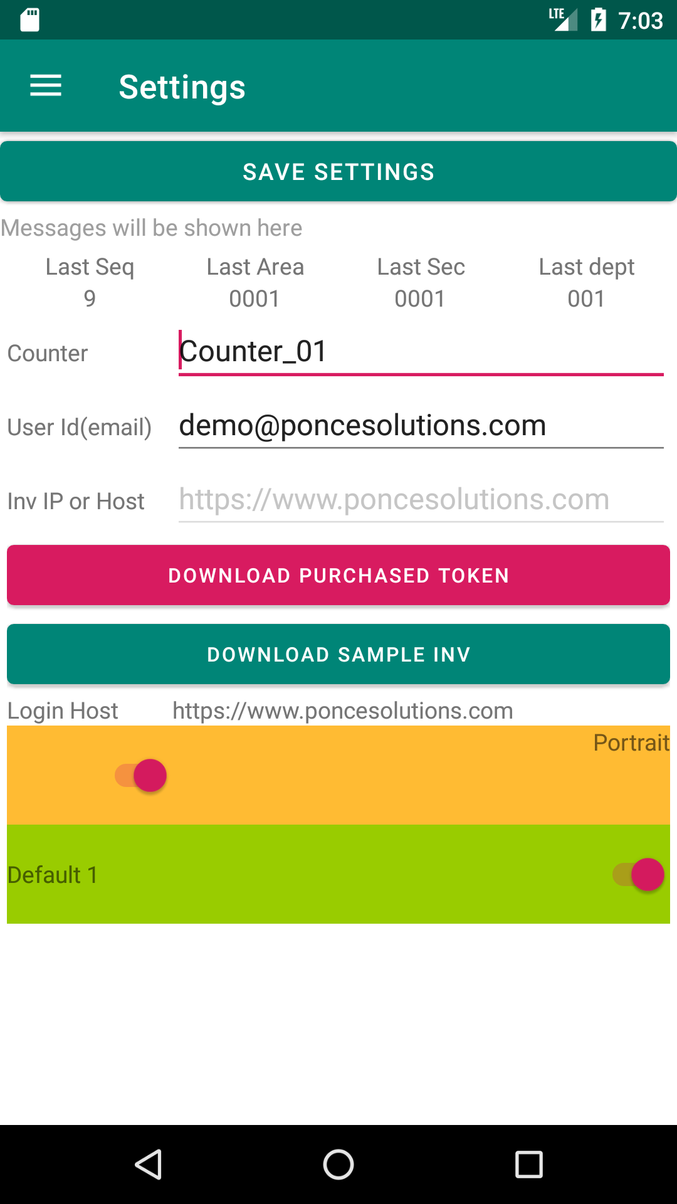Open the recent apps overview
The image size is (677, 1204).
click(528, 1164)
